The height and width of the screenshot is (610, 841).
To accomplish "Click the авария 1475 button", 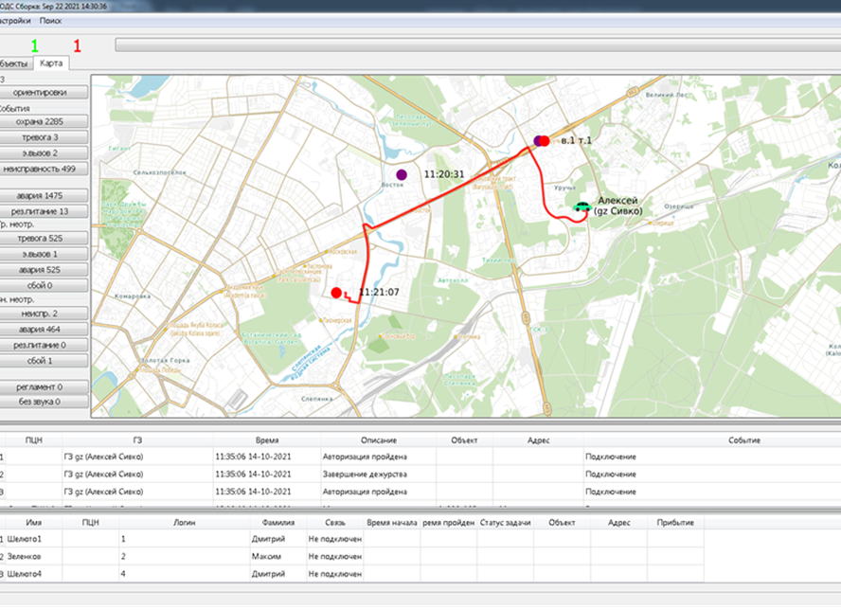I will [x=45, y=195].
